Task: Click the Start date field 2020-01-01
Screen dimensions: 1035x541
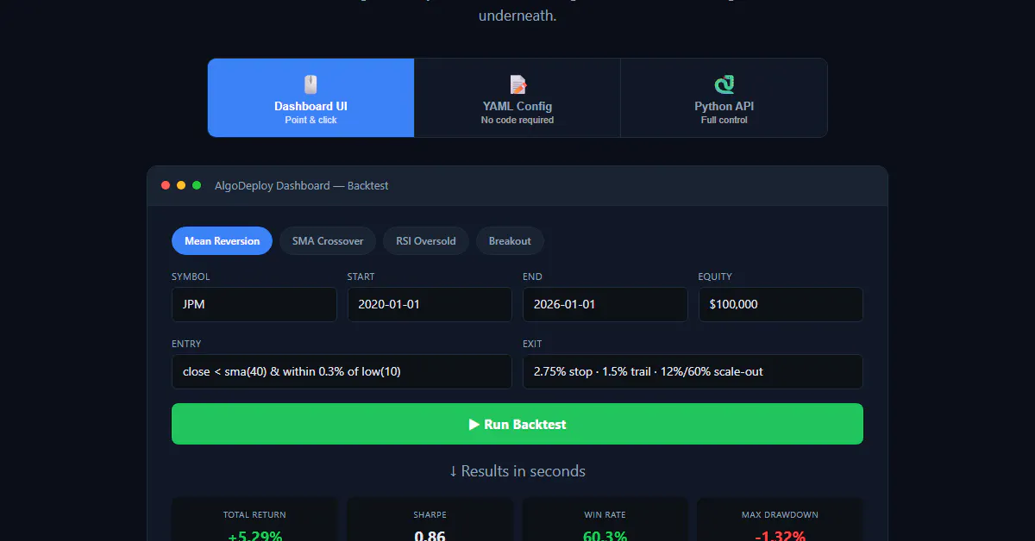Action: point(430,304)
